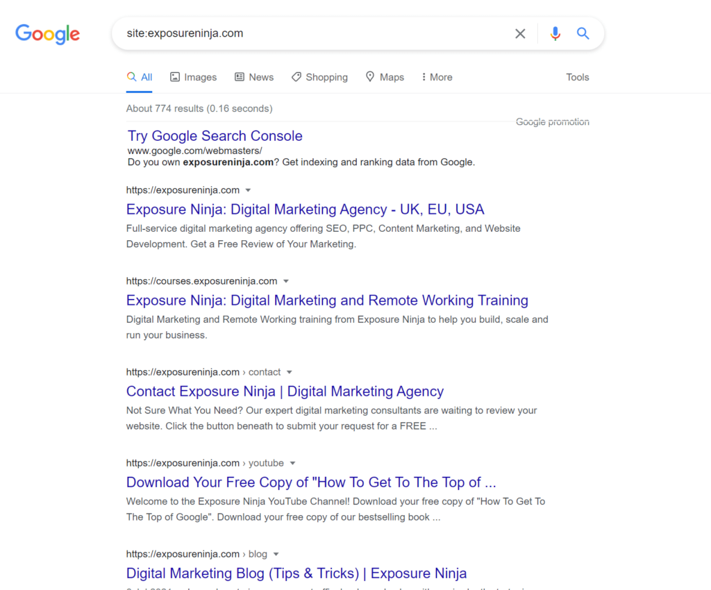Screen dimensions: 711x590
Task: Open the More menu with three dots
Action: pyautogui.click(x=436, y=77)
